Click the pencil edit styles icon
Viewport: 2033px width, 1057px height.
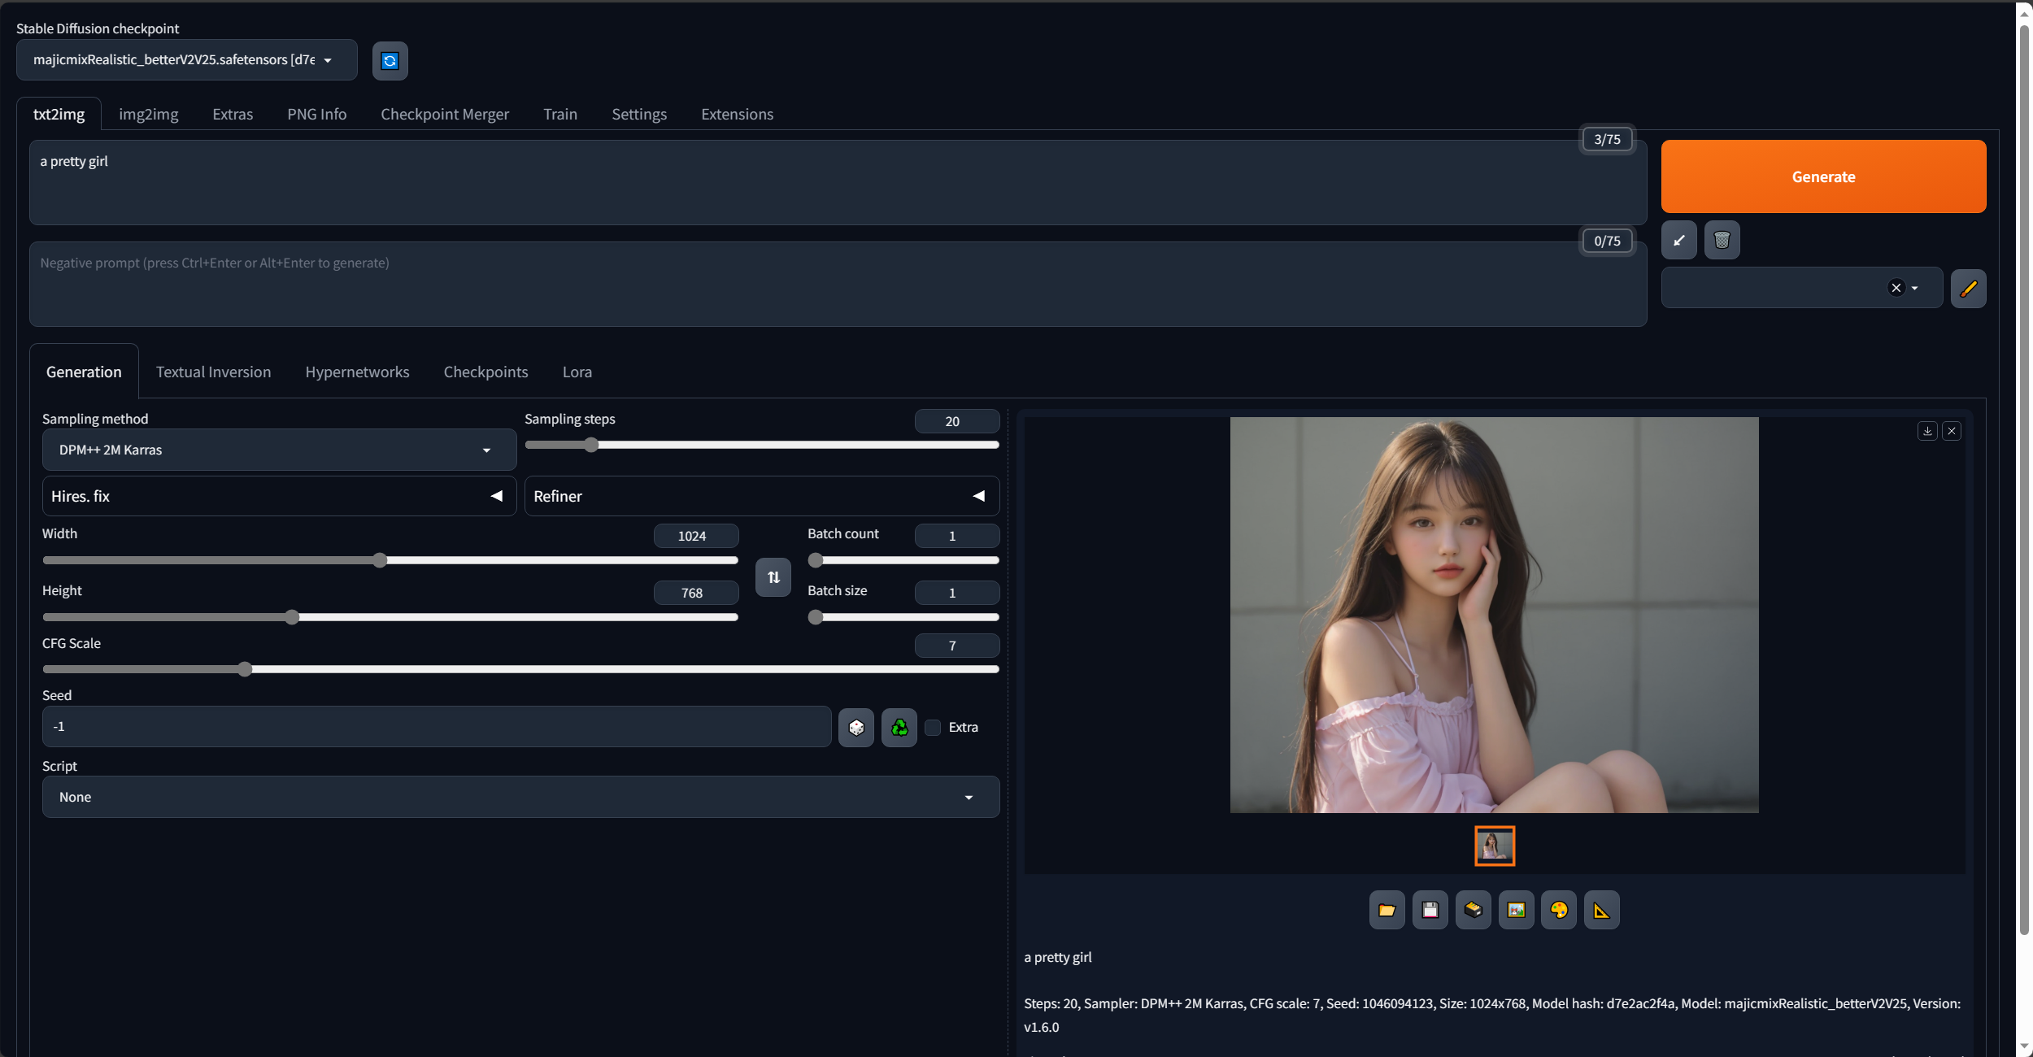[x=1968, y=289]
